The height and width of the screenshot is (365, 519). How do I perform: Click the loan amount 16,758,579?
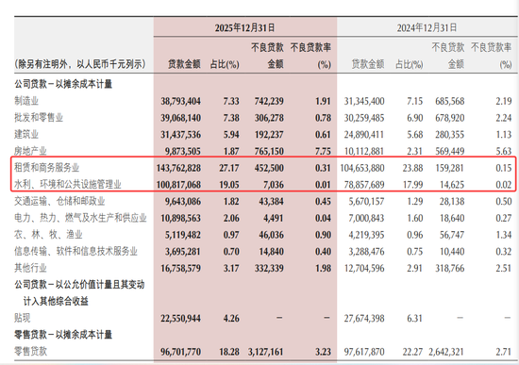click(181, 268)
